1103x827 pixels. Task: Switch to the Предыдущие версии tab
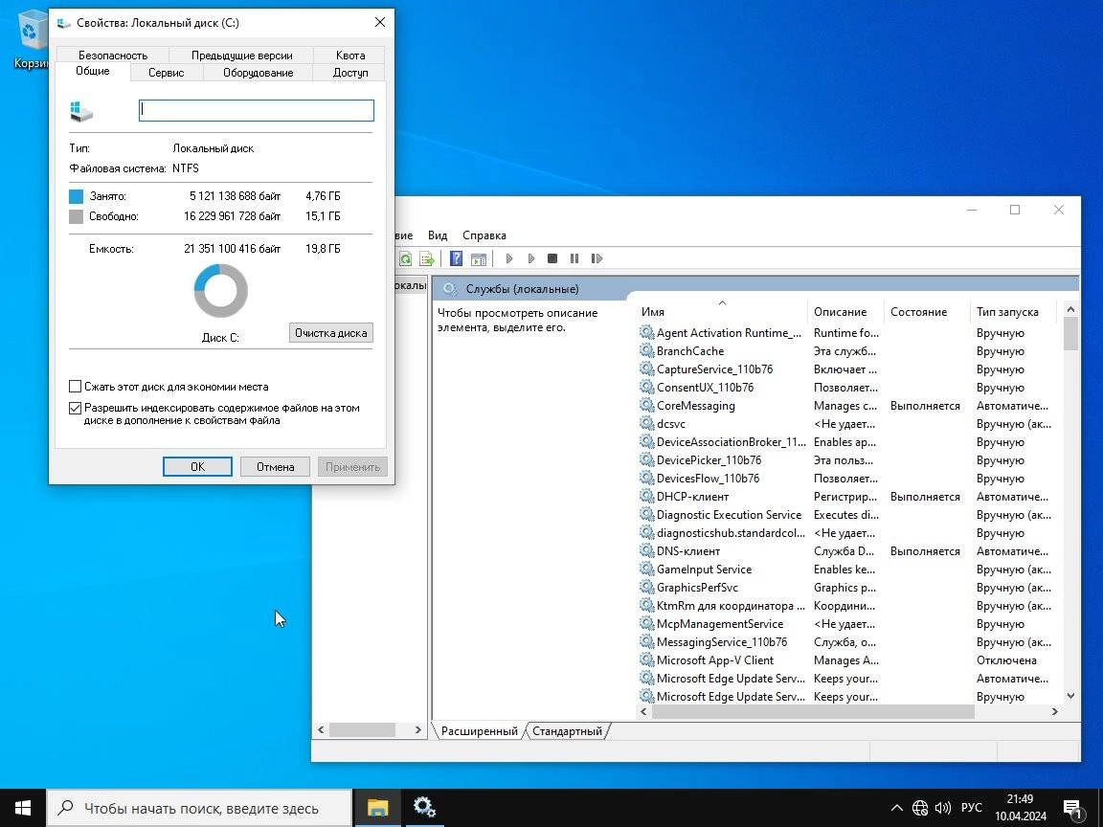pos(242,55)
